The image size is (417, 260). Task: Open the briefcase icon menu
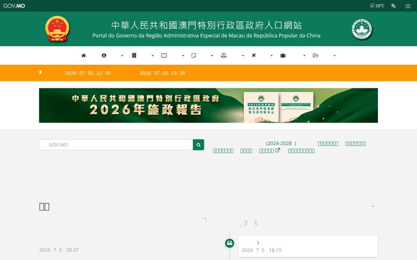[x=283, y=55]
